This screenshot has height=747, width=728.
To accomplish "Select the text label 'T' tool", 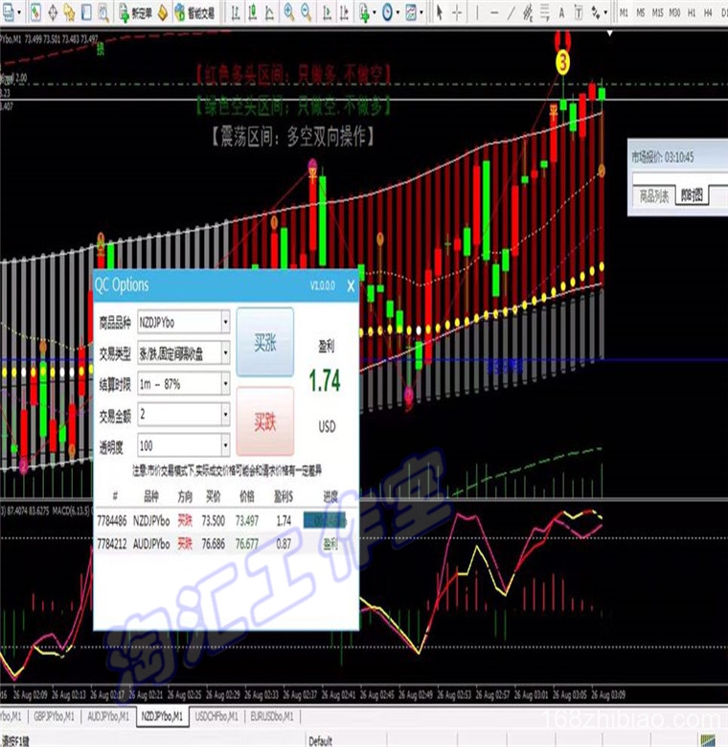I will [x=579, y=12].
